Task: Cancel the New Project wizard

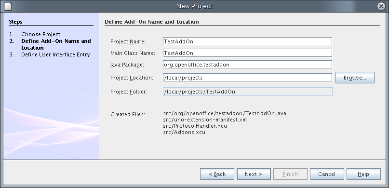Action: pos(327,174)
